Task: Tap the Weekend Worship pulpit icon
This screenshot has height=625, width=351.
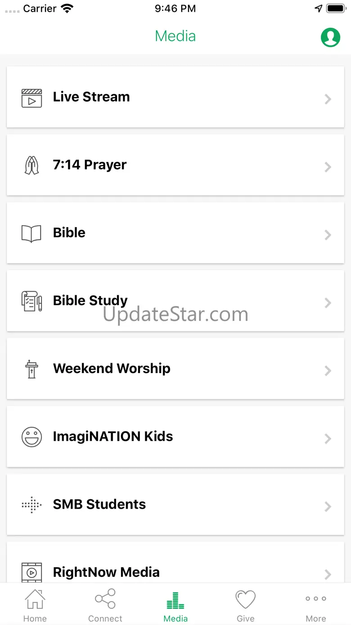Action: coord(31,369)
